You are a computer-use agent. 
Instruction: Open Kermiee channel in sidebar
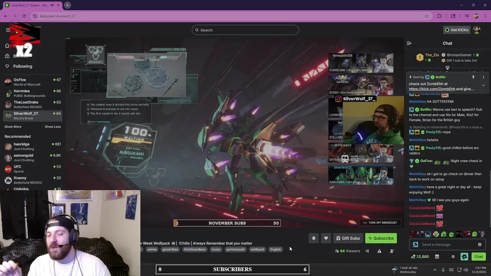pos(33,93)
